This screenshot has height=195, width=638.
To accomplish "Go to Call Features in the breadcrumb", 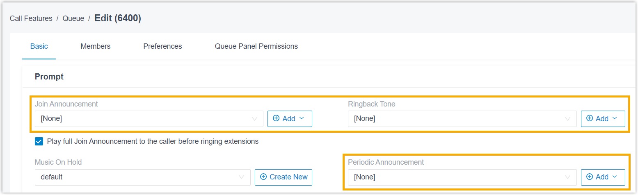I will [x=31, y=18].
